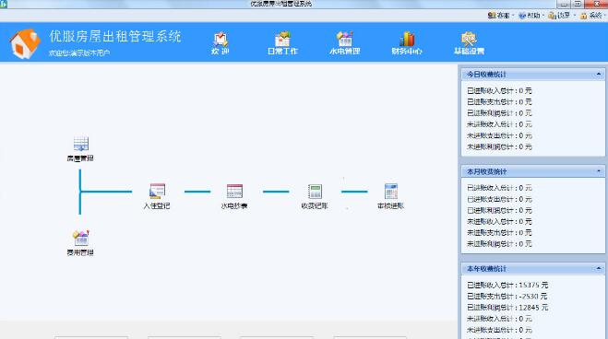Select 未进账支出总计 row in 今日收费统计 panel
Screen dimensions: 608x339
499,135
